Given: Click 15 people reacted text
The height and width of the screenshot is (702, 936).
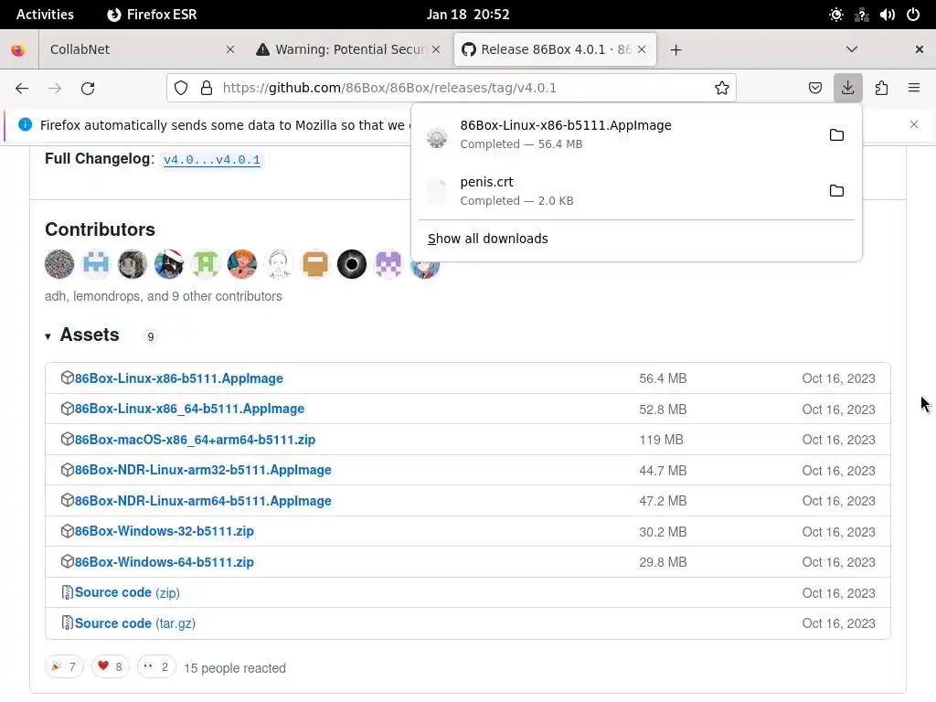Looking at the screenshot, I should pos(235,668).
